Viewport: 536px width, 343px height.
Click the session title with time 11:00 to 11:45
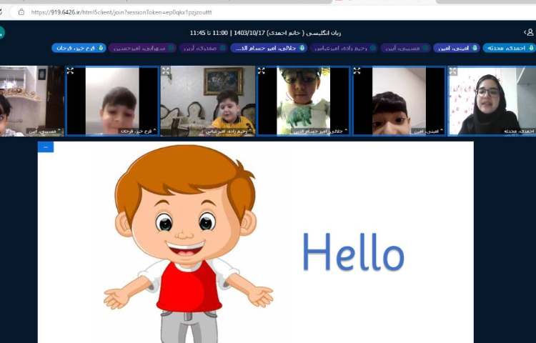pyautogui.click(x=265, y=33)
